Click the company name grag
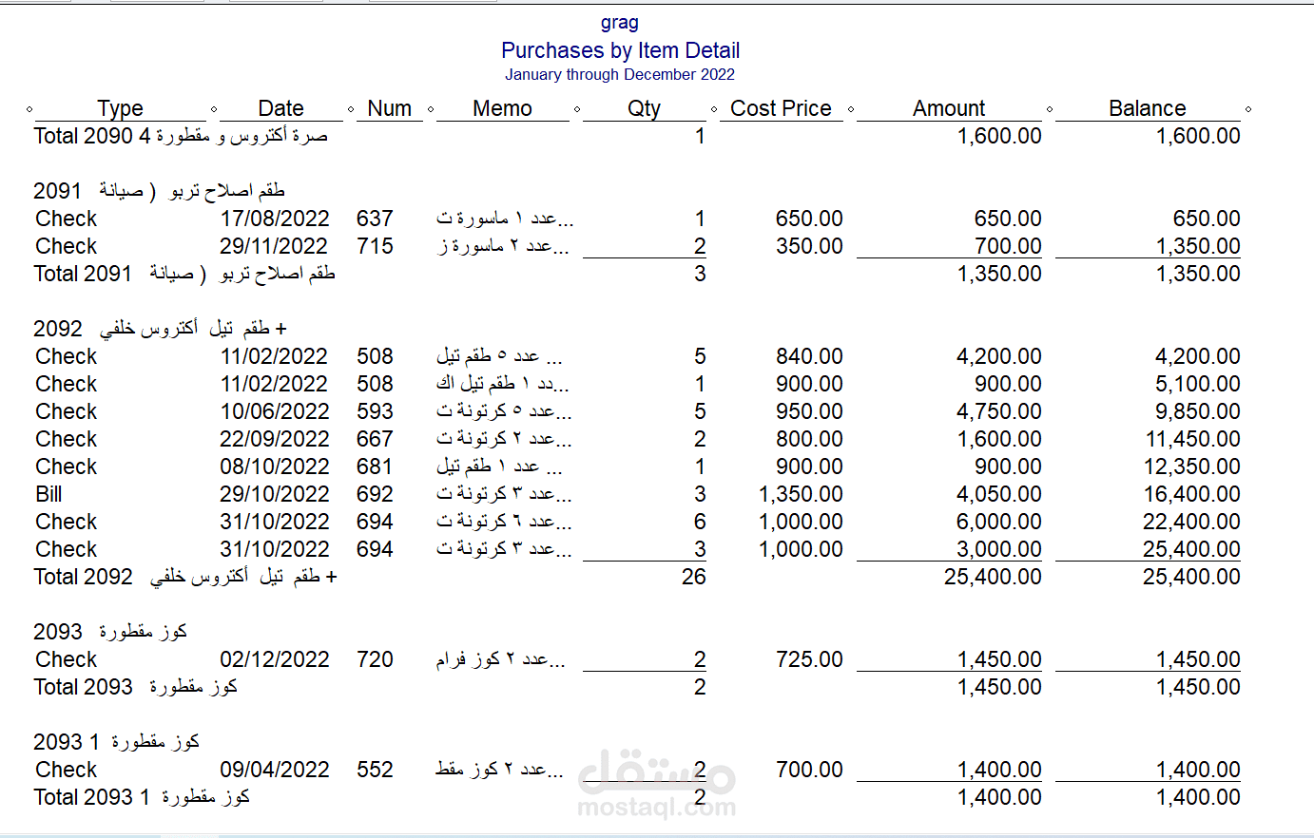 (620, 22)
